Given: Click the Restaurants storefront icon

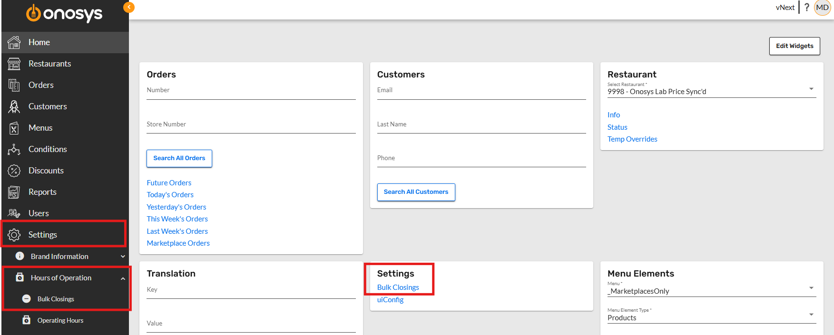Looking at the screenshot, I should pyautogui.click(x=14, y=64).
